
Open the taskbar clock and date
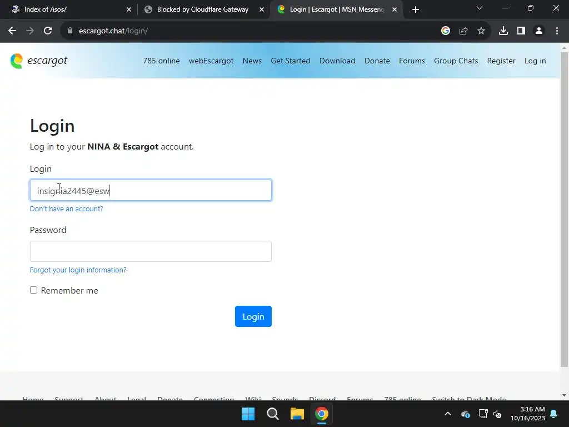click(528, 414)
